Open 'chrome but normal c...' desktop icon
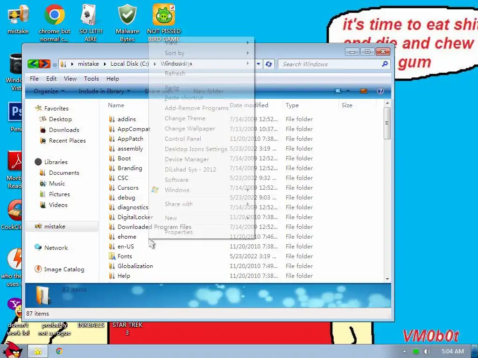Image resolution: width=478 pixels, height=358 pixels. [x=54, y=23]
